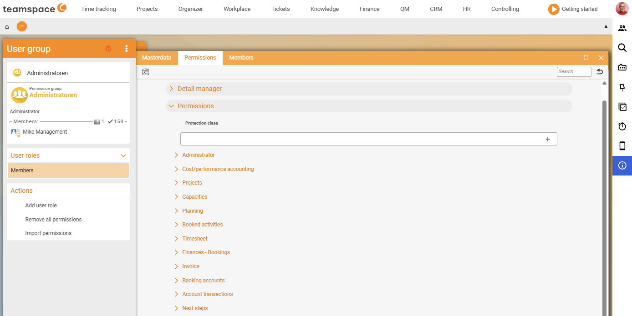The image size is (632, 316).
Task: Click the pin icon in right sidebar
Action: (622, 87)
